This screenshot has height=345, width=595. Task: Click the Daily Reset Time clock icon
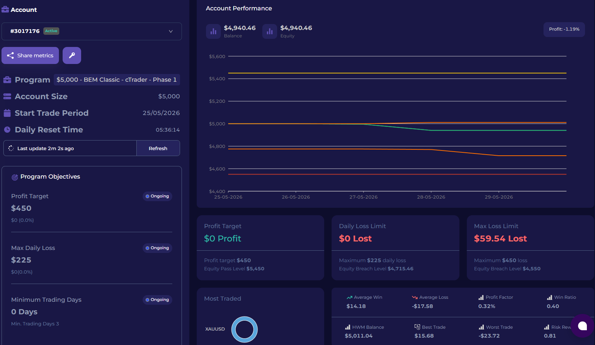[x=7, y=130]
